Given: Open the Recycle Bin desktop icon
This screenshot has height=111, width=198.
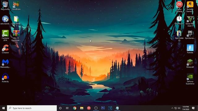Looking at the screenshot, I should click(5, 6).
